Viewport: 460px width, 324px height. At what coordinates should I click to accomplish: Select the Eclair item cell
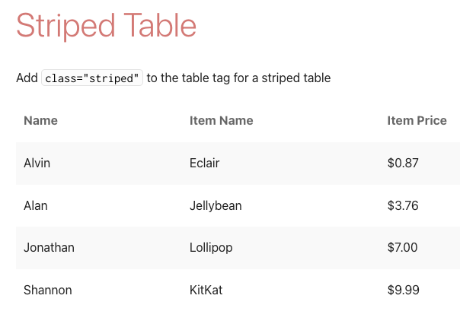click(x=204, y=163)
